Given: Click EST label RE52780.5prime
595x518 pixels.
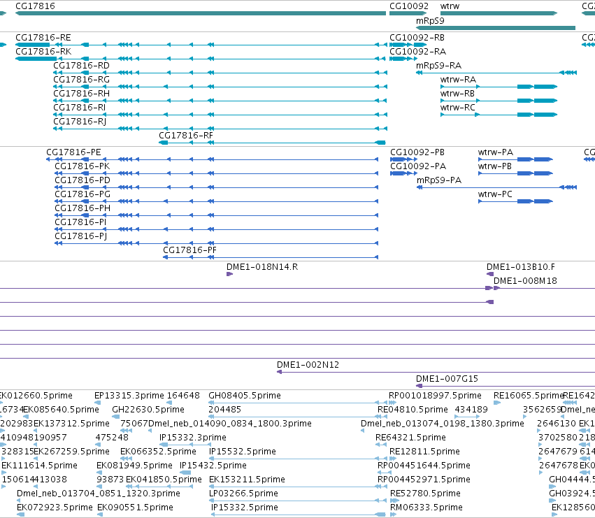Looking at the screenshot, I should click(x=425, y=494).
